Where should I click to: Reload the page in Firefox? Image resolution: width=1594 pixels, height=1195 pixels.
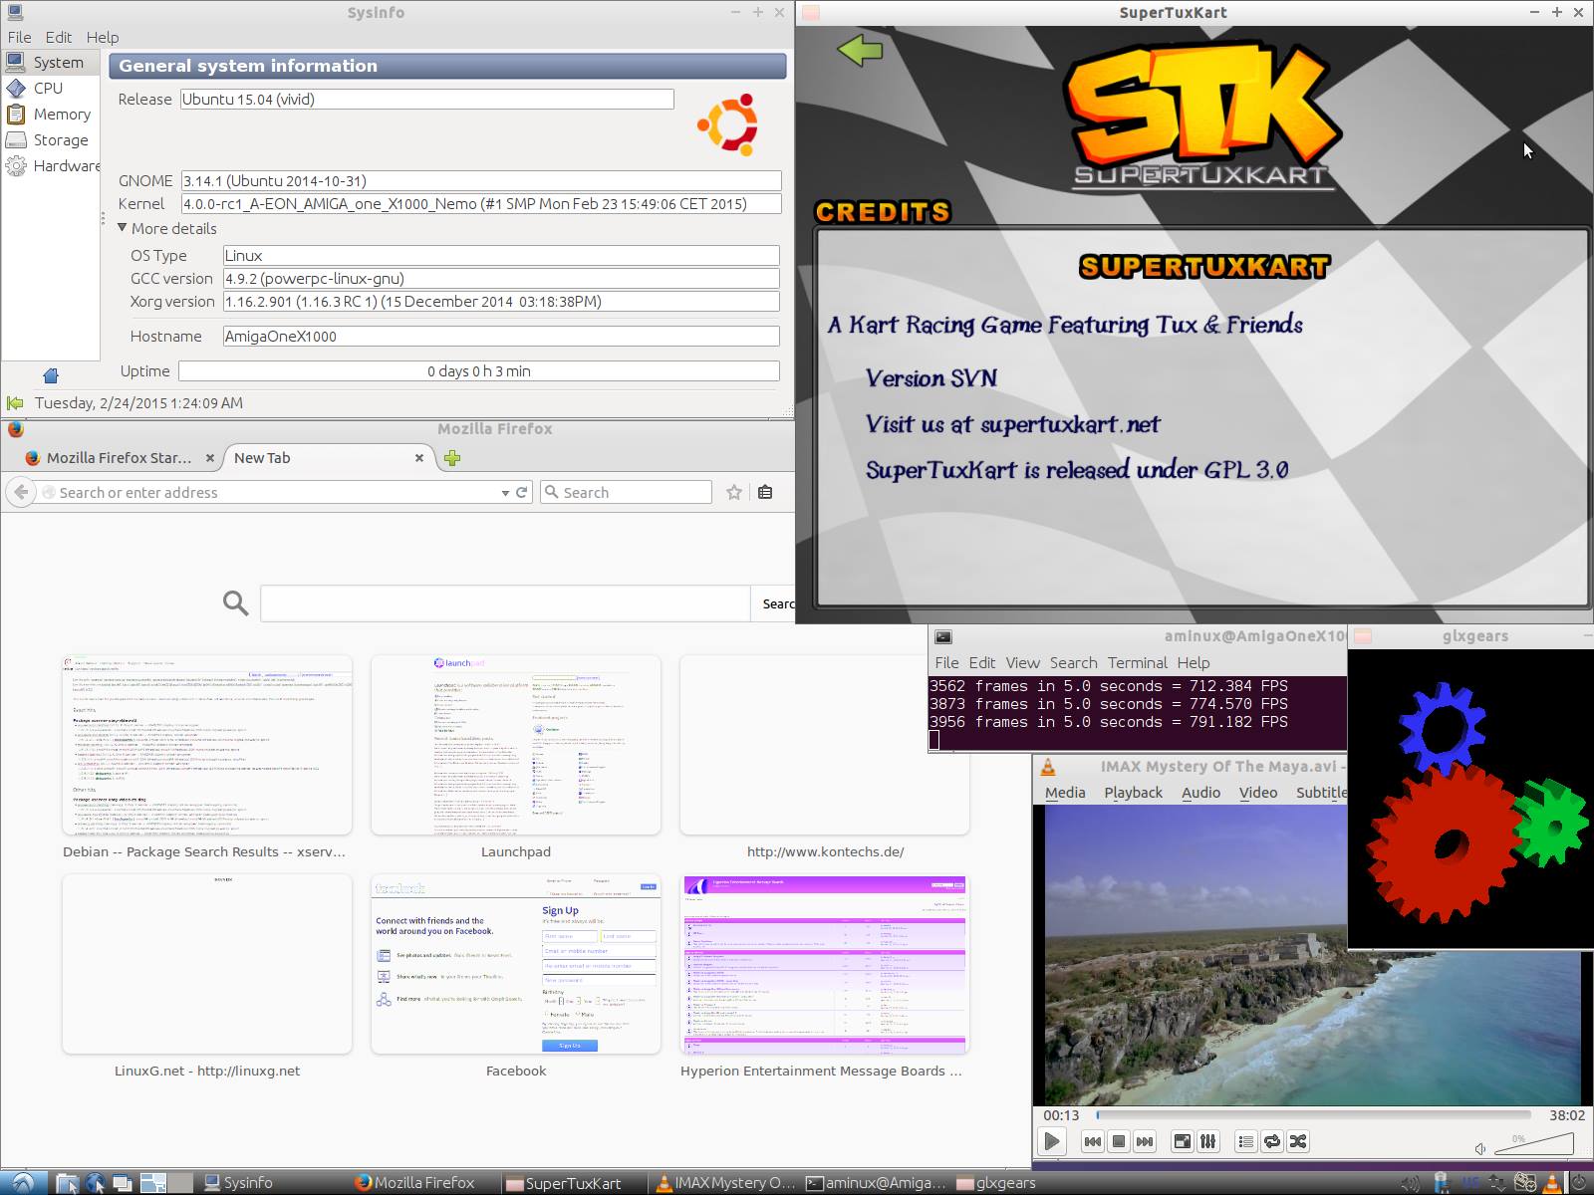521,492
